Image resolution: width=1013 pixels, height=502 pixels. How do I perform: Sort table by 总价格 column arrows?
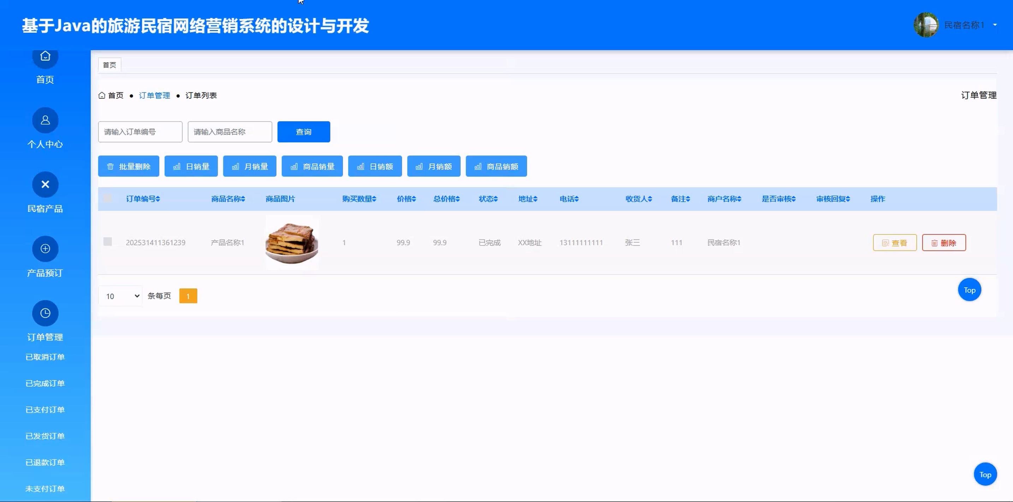458,199
